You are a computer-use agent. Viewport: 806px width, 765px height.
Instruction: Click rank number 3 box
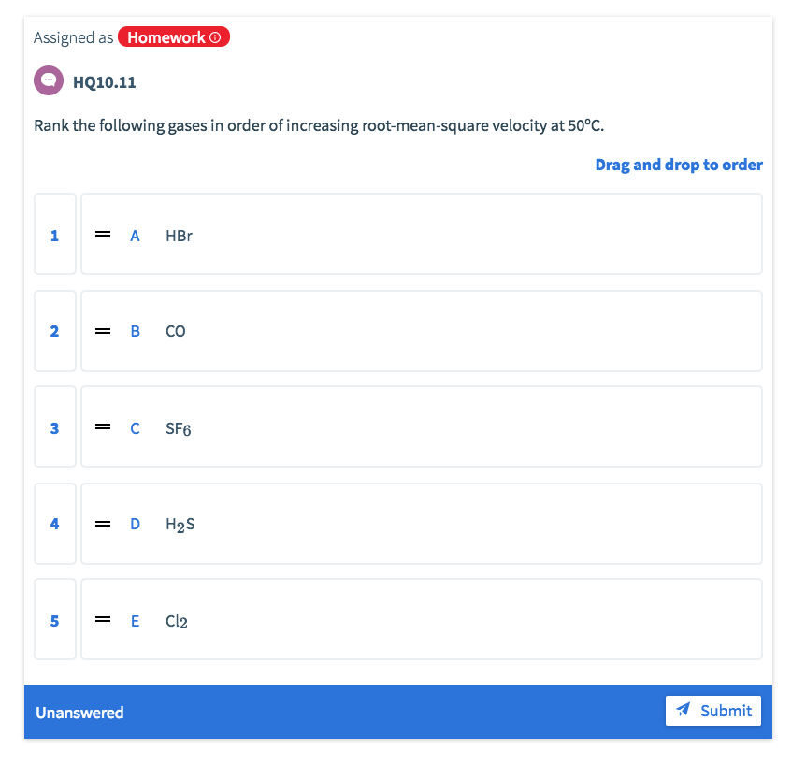click(x=54, y=427)
